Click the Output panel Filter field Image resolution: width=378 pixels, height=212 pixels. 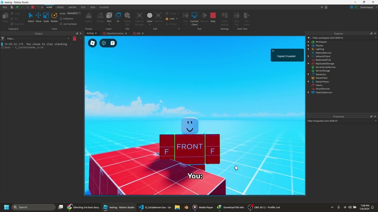pyautogui.click(x=38, y=39)
